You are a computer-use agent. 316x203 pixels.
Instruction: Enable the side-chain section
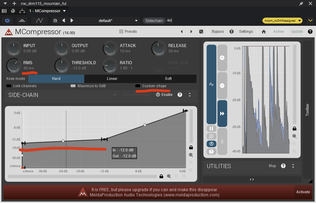pos(164,95)
